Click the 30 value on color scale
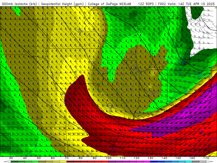Viewport: 217px width, 163px height. (11, 158)
